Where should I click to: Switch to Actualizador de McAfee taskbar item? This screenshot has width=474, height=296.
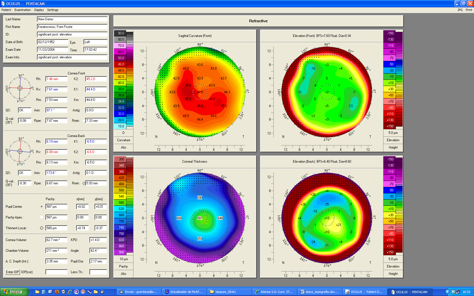(184, 292)
